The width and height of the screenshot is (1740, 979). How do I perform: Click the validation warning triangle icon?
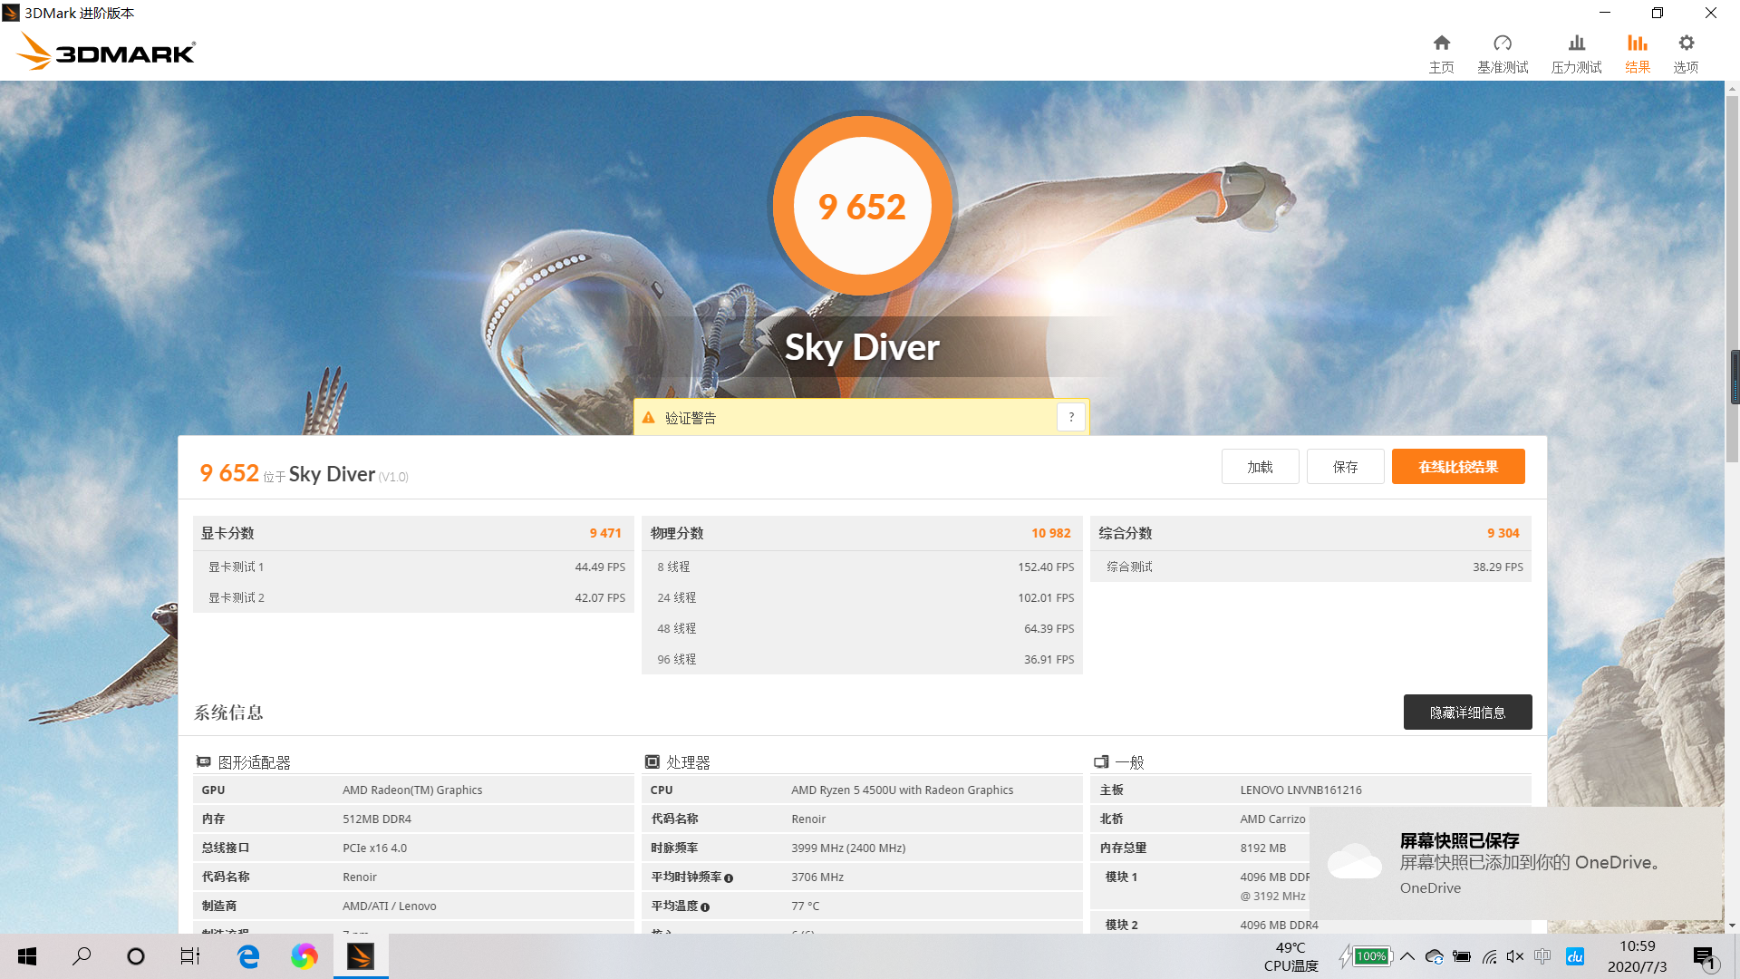(x=648, y=418)
